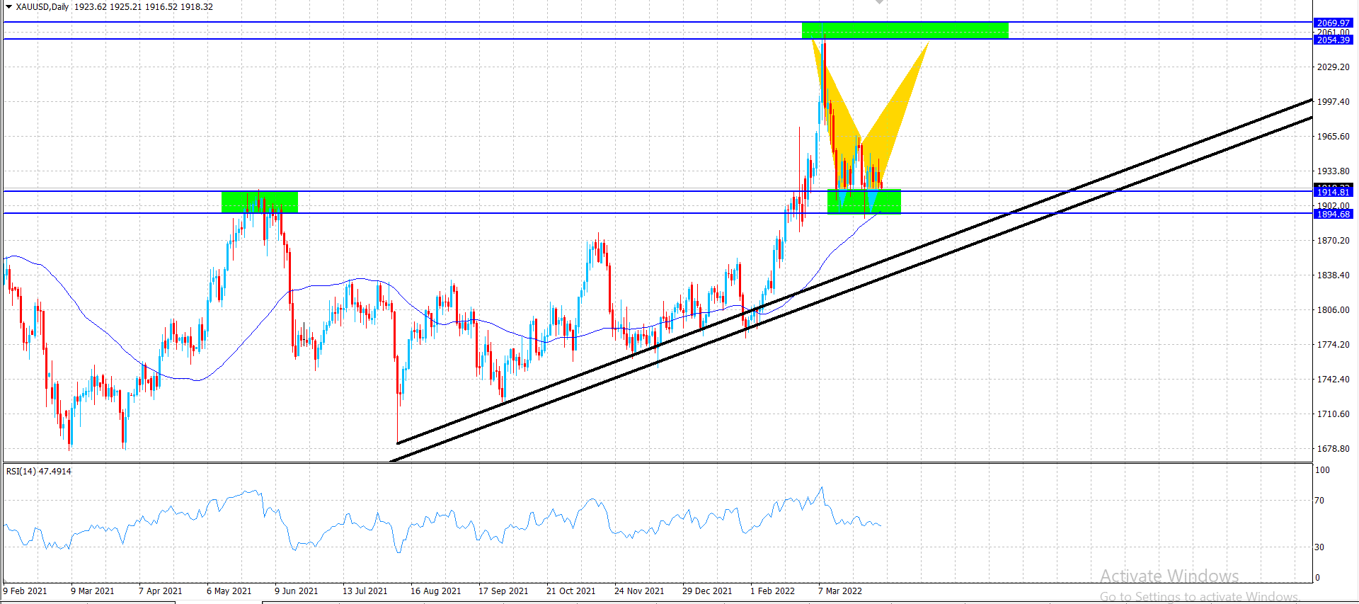Select the green rectangle over May 2021 highs

click(x=260, y=202)
